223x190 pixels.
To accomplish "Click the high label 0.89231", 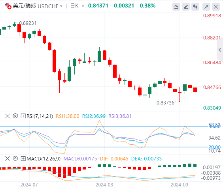I will [28, 23].
